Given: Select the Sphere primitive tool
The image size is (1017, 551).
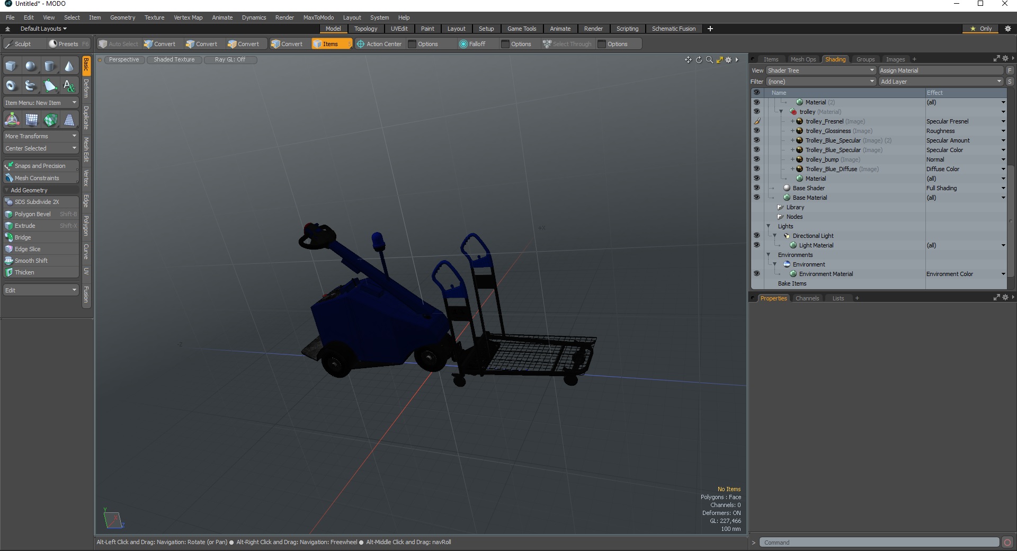Looking at the screenshot, I should 31,66.
